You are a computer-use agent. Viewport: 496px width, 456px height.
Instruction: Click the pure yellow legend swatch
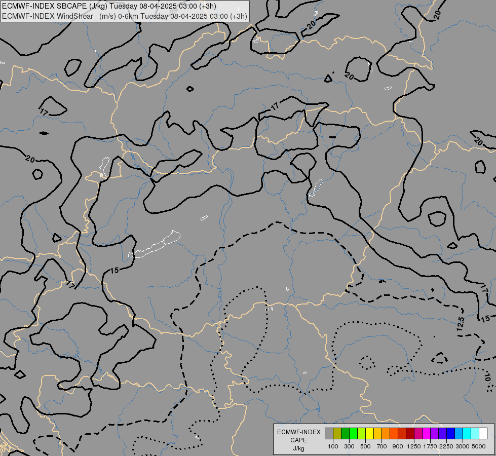point(369,433)
